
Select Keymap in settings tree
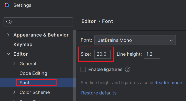pos(23,44)
